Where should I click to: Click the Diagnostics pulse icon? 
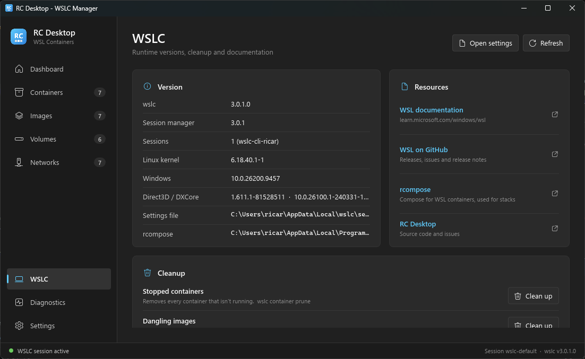click(x=19, y=302)
